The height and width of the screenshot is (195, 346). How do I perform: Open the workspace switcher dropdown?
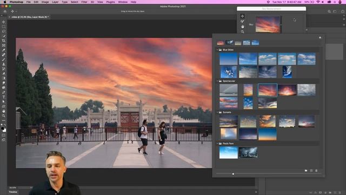click(335, 11)
